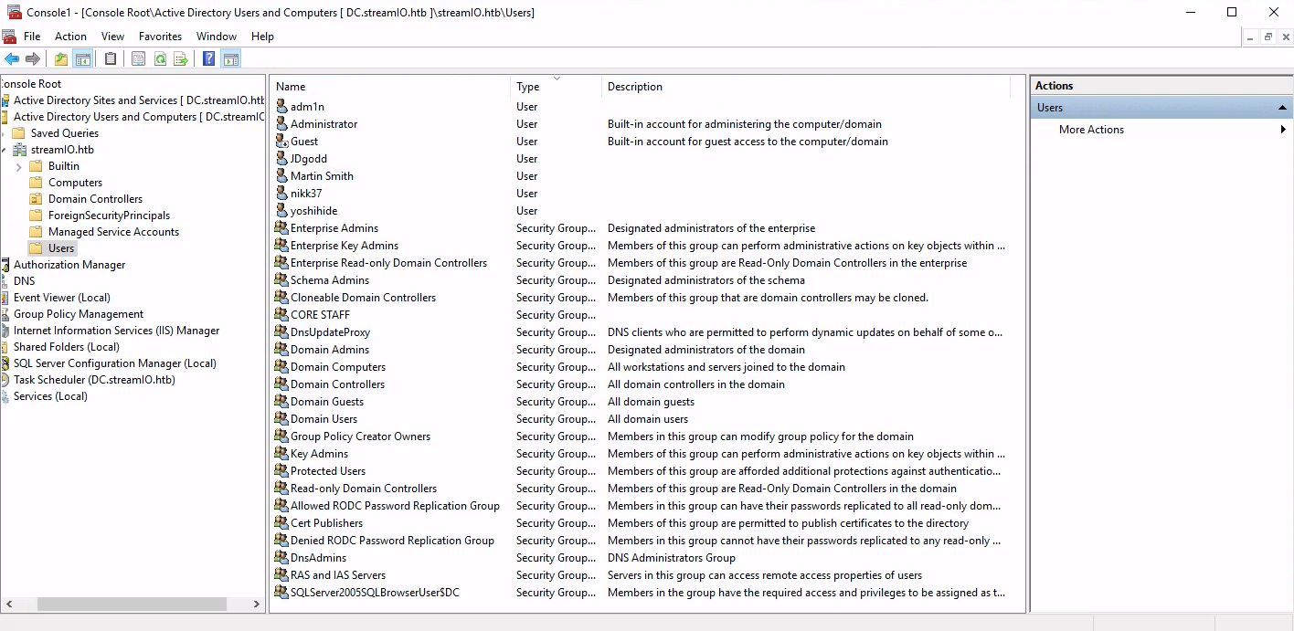Image resolution: width=1294 pixels, height=631 pixels.
Task: Open the Action menu
Action: [x=70, y=37]
